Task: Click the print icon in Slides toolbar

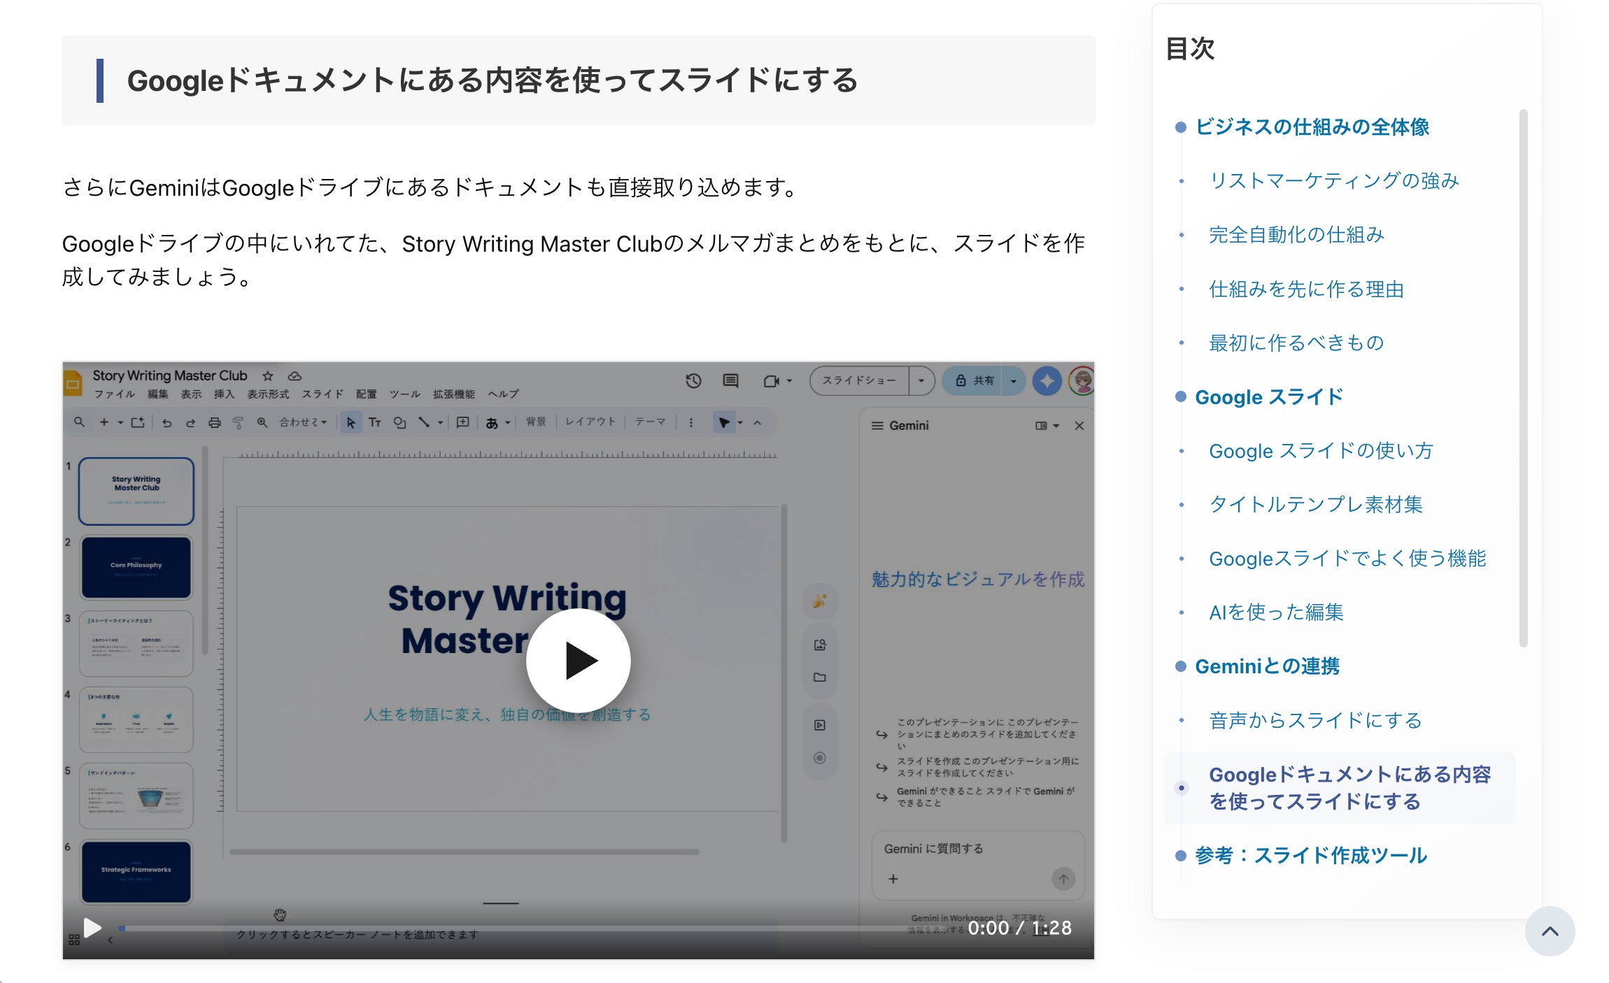Action: 215,422
